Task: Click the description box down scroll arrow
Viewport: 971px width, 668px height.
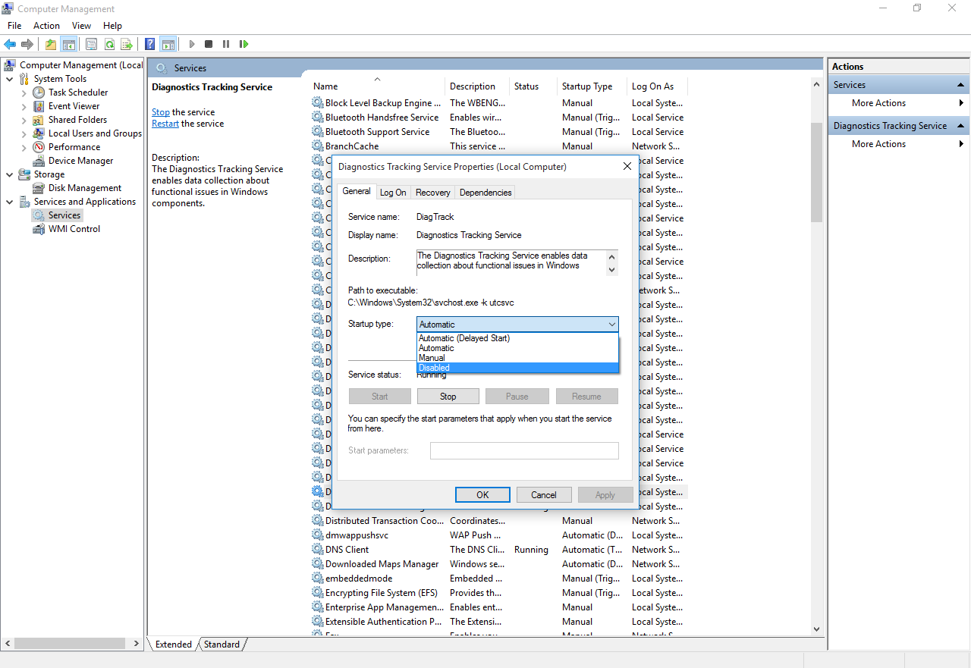Action: [611, 269]
